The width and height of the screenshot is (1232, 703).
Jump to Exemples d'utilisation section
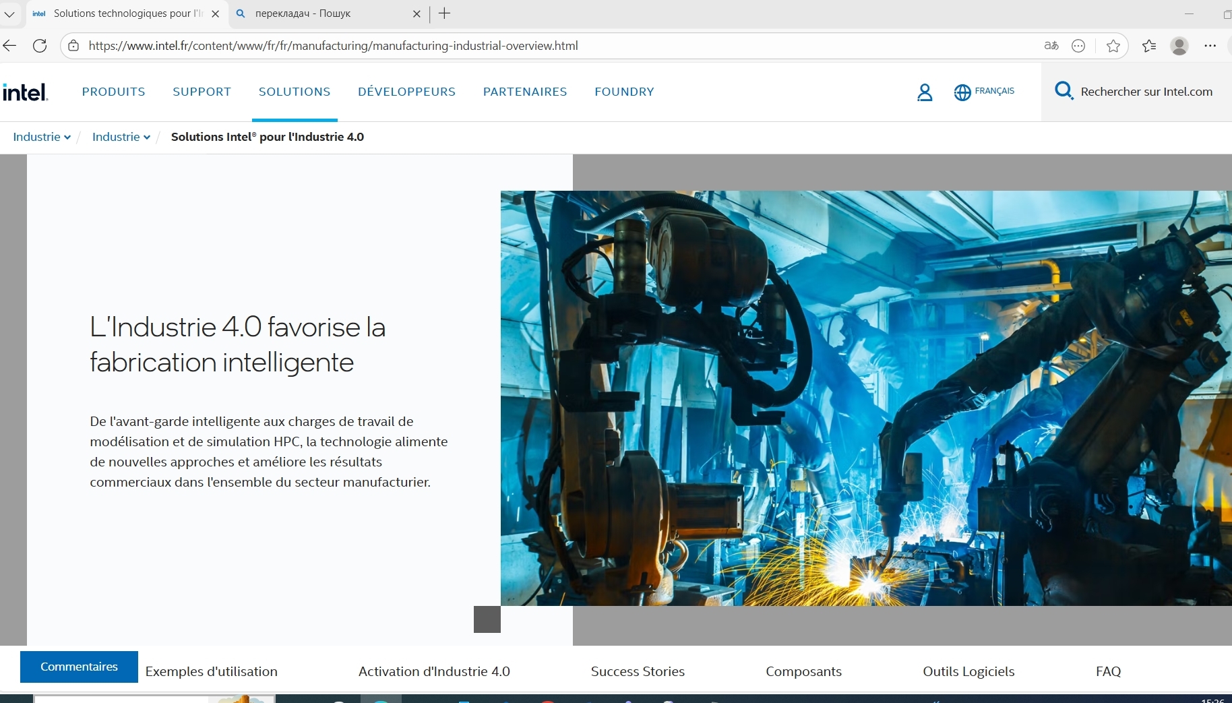click(212, 671)
